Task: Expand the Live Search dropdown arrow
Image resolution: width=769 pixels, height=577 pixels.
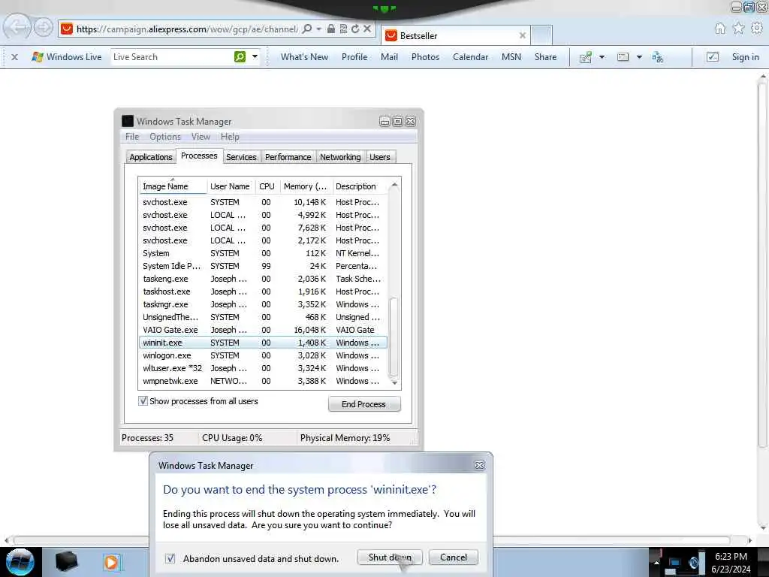Action: click(255, 57)
